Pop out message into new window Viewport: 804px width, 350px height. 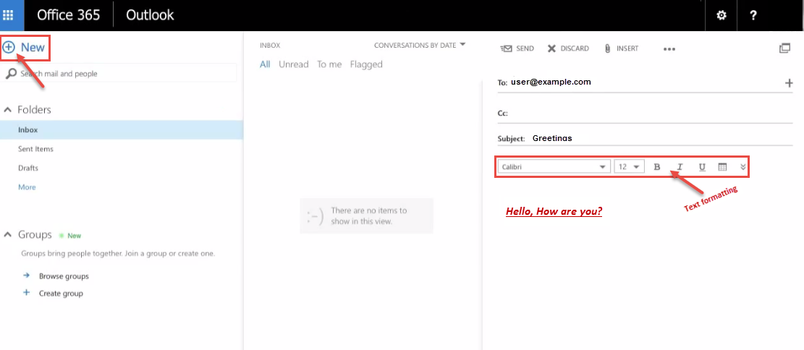784,48
